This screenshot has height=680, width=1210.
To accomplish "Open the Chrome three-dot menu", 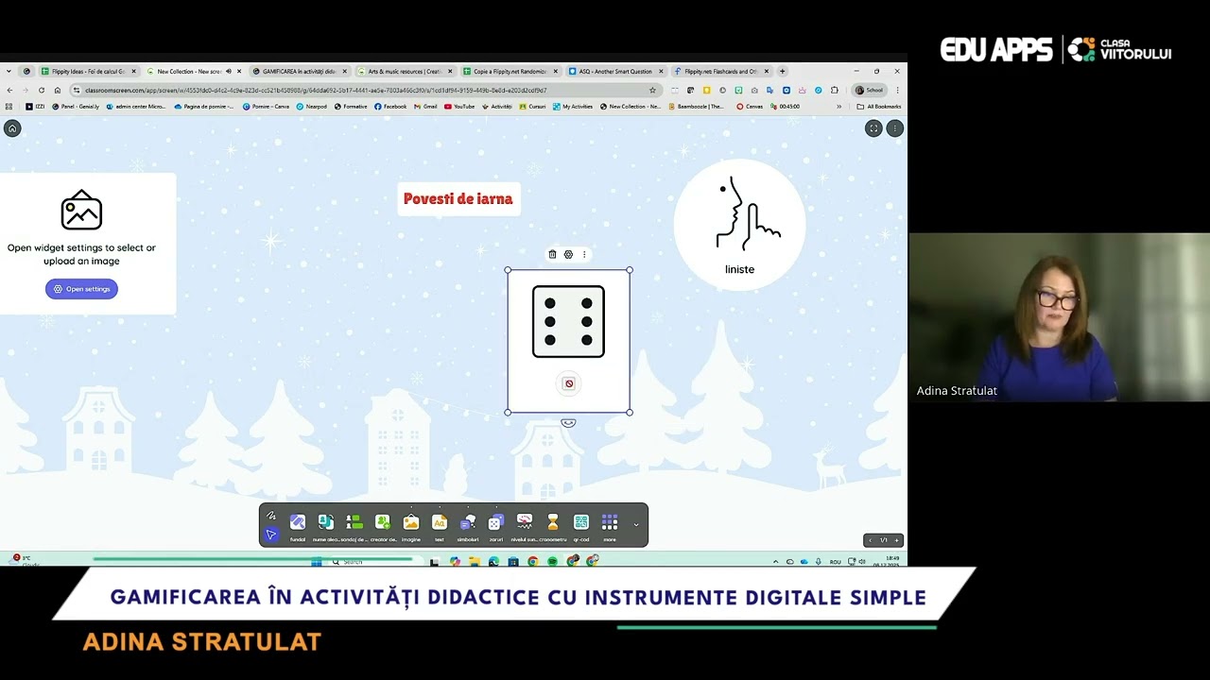I will coord(897,90).
